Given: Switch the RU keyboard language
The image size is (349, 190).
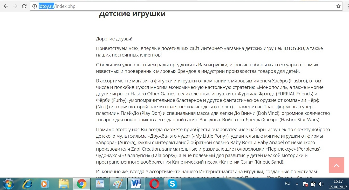Looking at the screenshot, I should (287, 183).
